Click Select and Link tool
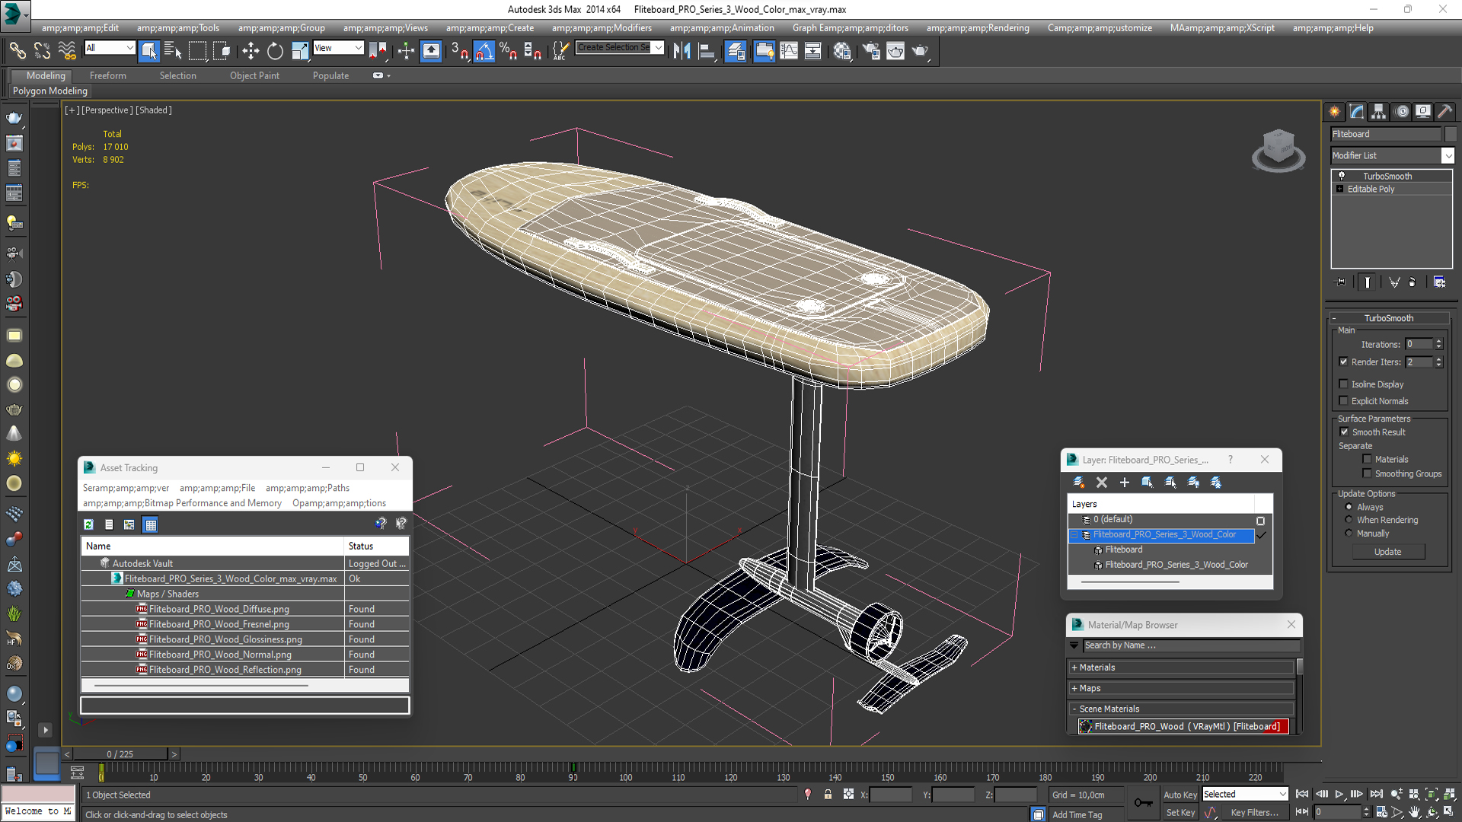The image size is (1462, 822). point(17,51)
